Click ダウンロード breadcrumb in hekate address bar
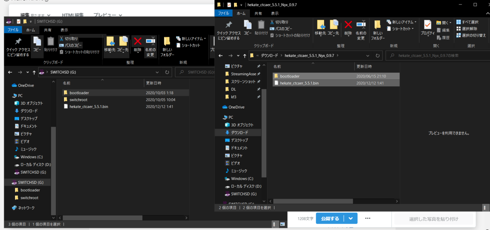The width and height of the screenshot is (490, 230). point(269,55)
